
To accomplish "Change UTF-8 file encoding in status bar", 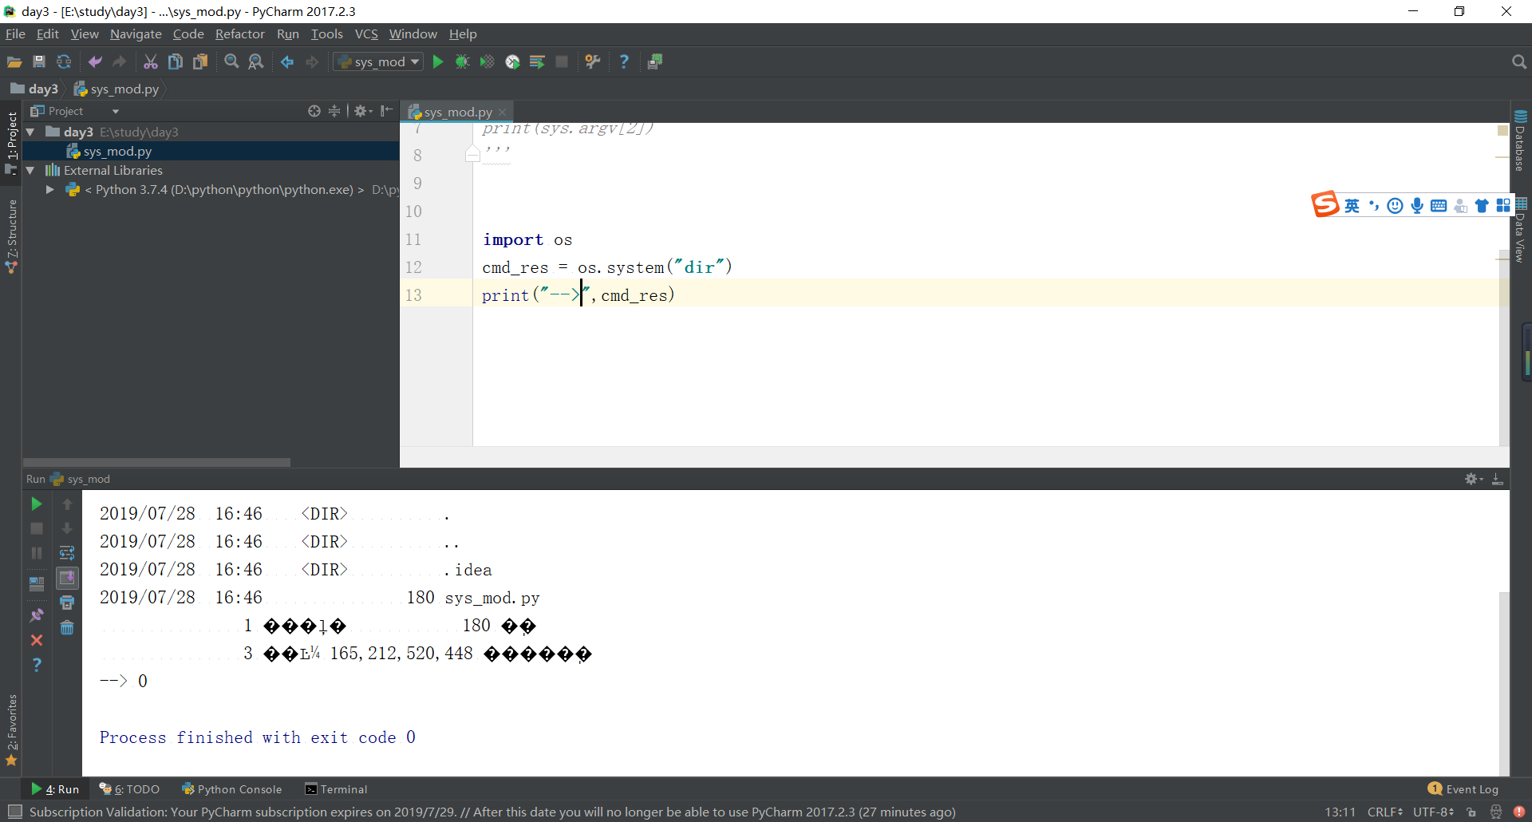I will click(1433, 812).
